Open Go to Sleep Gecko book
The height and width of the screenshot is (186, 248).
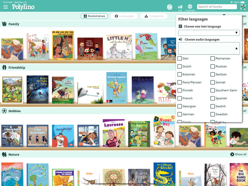click(x=164, y=174)
